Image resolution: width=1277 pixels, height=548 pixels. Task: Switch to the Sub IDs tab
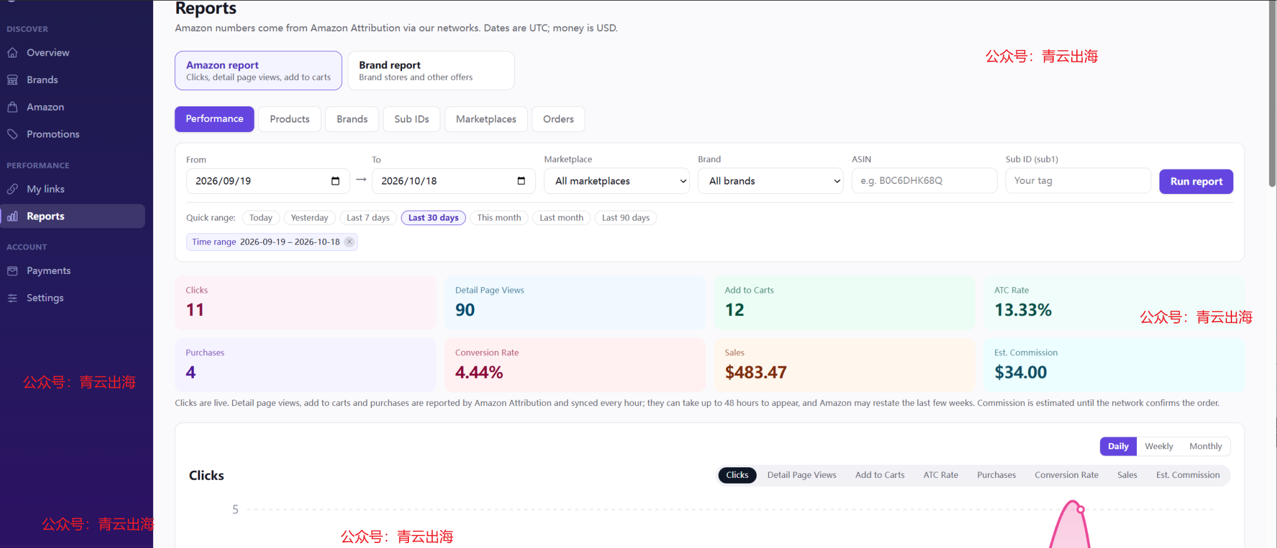click(411, 119)
